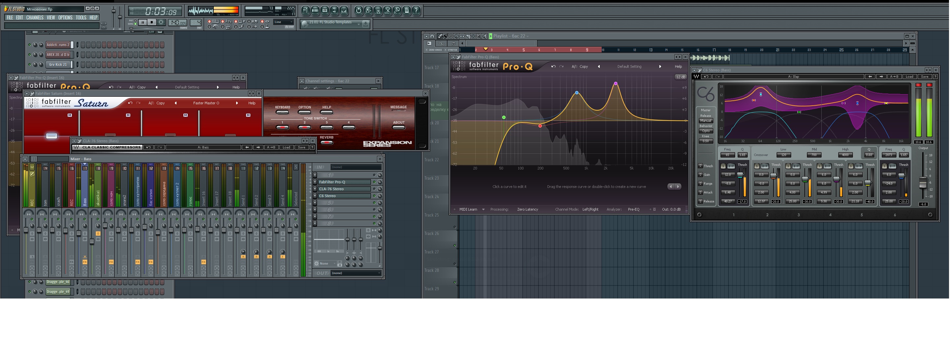The width and height of the screenshot is (950, 337).
Task: Click Load in the C6 Stereo toolbar
Action: (909, 77)
